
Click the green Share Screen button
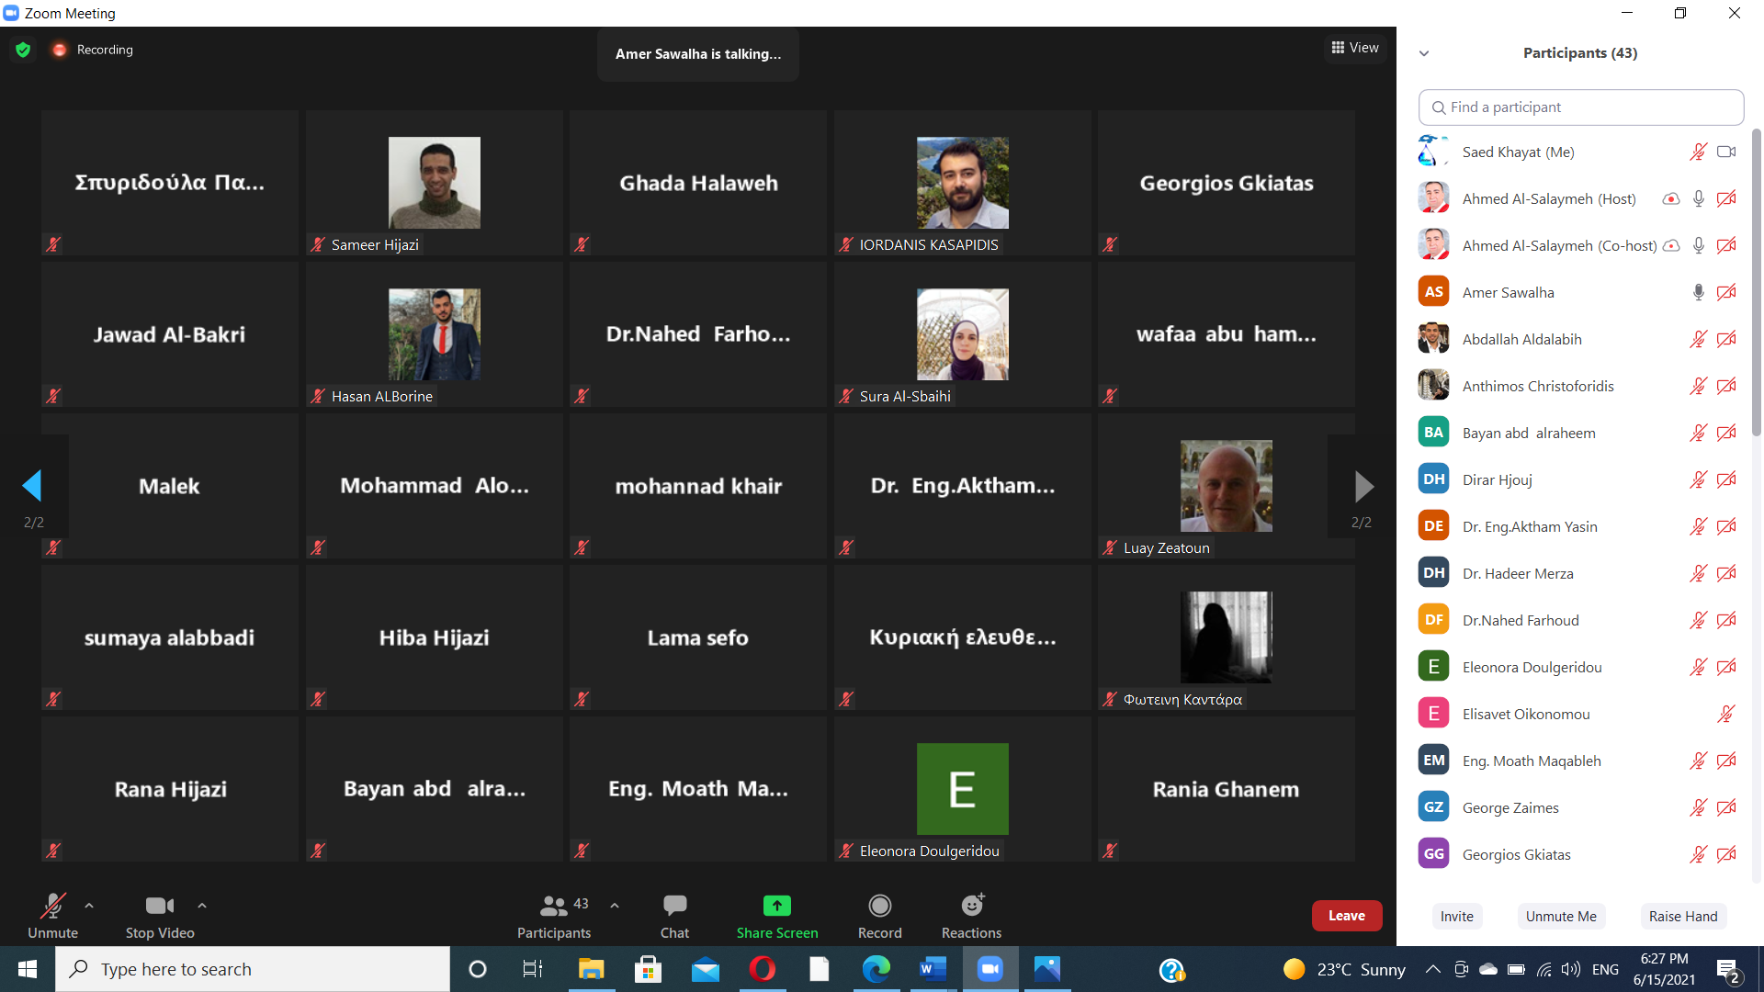coord(777,916)
